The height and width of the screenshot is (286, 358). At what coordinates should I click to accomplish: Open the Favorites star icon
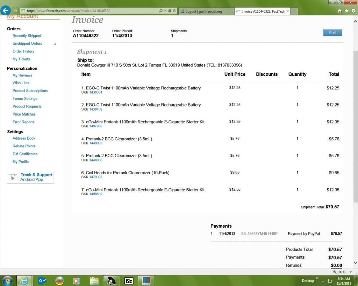click(x=346, y=11)
